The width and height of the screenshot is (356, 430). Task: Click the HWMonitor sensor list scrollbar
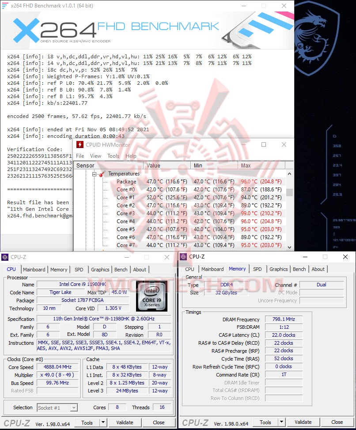coord(290,193)
